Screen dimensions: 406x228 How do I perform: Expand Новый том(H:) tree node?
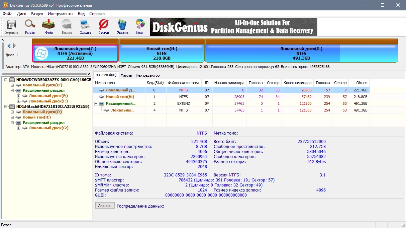pos(12,117)
